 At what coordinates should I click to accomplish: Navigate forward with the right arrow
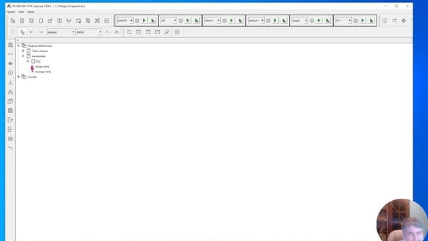[41, 32]
